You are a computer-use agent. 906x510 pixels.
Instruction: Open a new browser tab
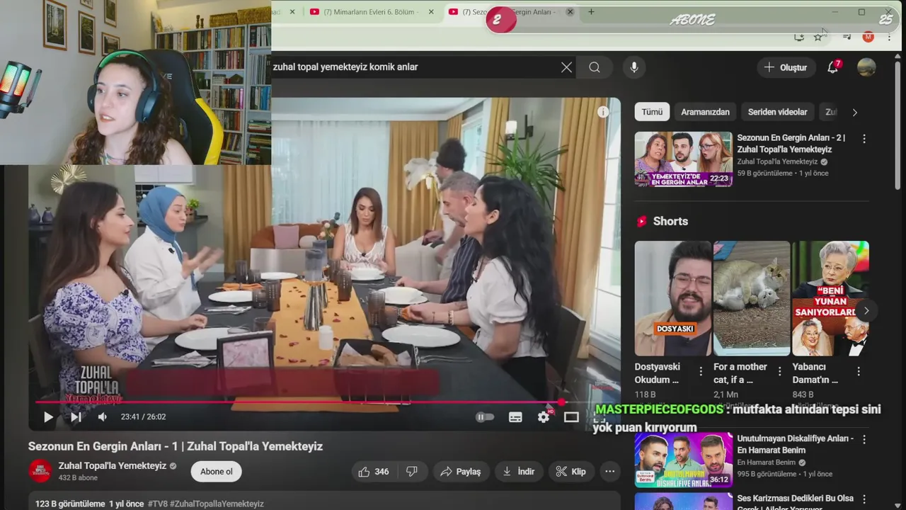(x=591, y=12)
